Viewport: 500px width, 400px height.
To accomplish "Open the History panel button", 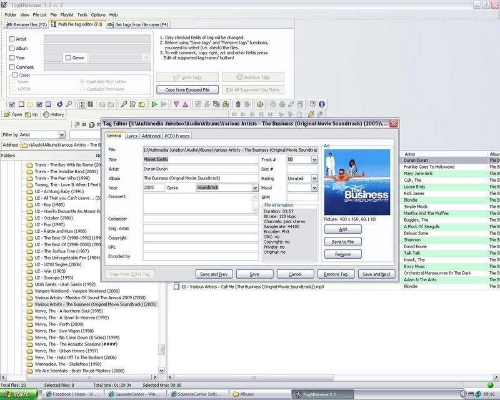I will 54,114.
